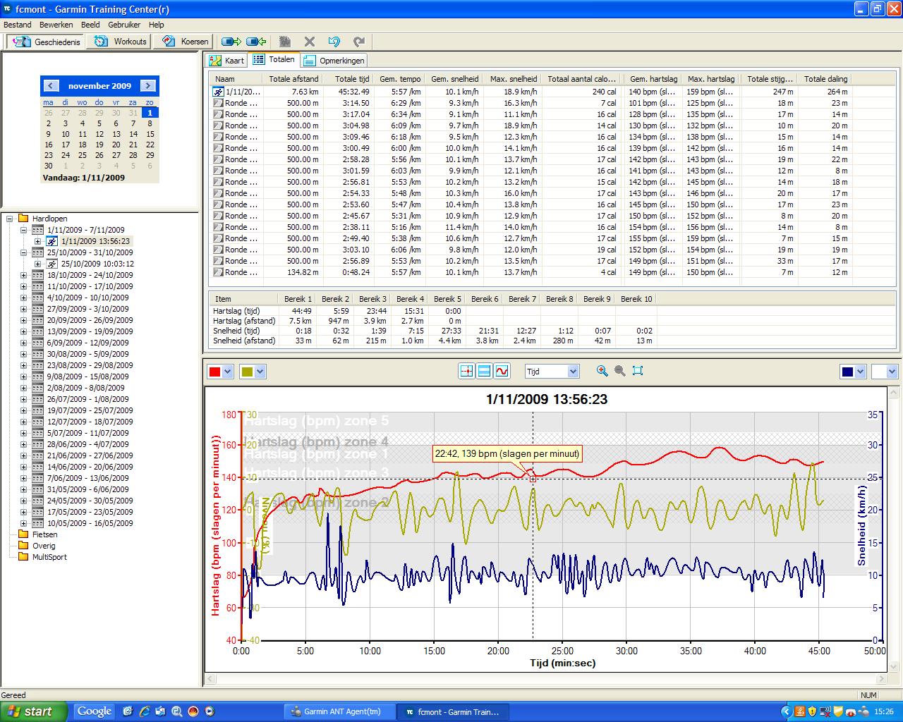Viewport: 903px width, 722px height.
Task: Expand week 20/09/2009 - 26/09/2009
Action: (23, 320)
